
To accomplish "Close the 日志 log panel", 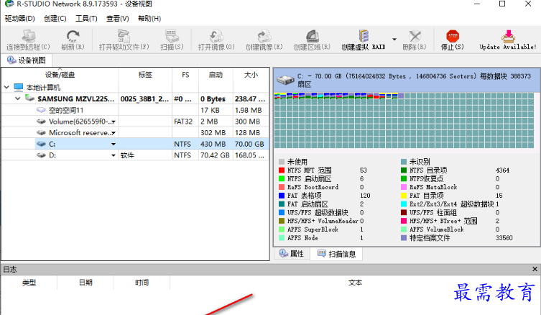I will 535,269.
